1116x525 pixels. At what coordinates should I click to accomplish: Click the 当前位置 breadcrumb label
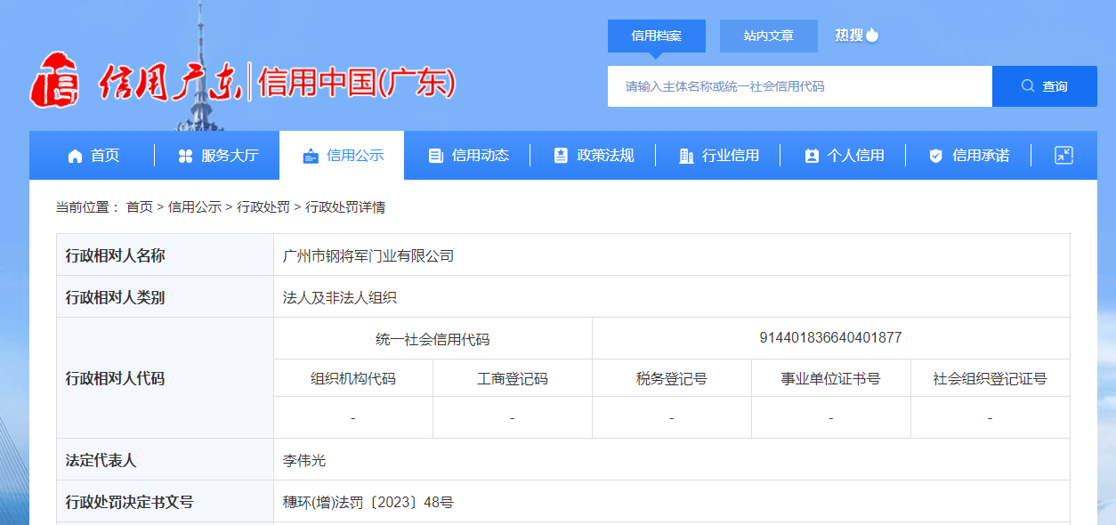pos(87,206)
